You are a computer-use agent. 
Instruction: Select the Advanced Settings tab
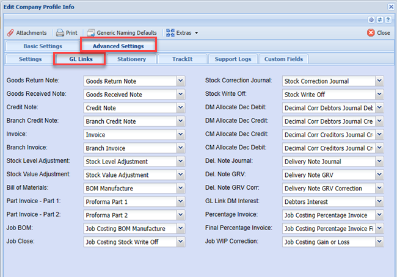point(118,46)
